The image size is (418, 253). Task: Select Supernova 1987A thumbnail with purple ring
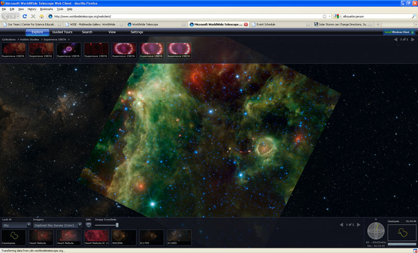pos(69,50)
